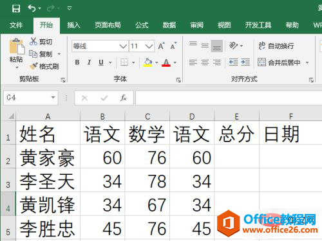Toggle Underline formatting
Screen dimensions: 322x241
coord(101,62)
